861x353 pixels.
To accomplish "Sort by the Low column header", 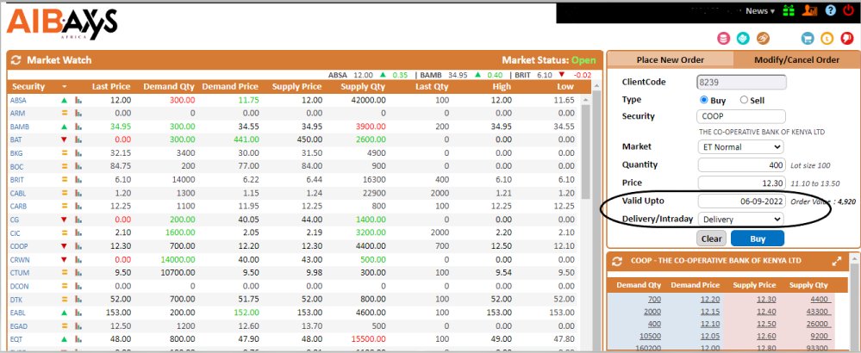I will [x=565, y=87].
